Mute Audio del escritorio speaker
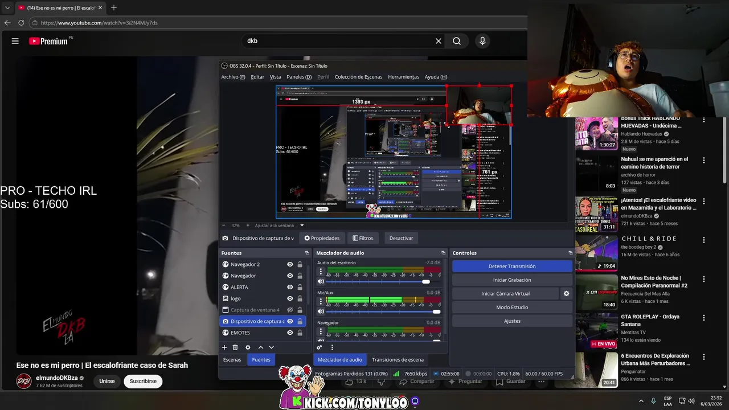 (x=321, y=281)
